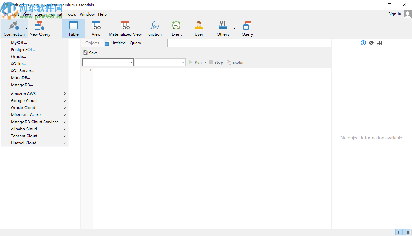Show general info in information pane
Image resolution: width=412 pixels, height=236 pixels.
coord(363,43)
